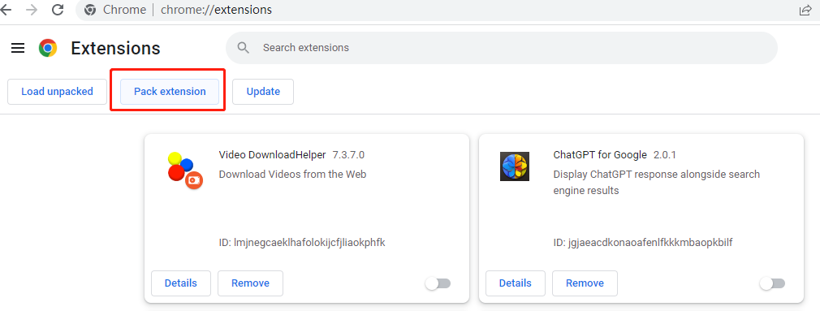The image size is (820, 311).
Task: Reload the page
Action: point(58,10)
